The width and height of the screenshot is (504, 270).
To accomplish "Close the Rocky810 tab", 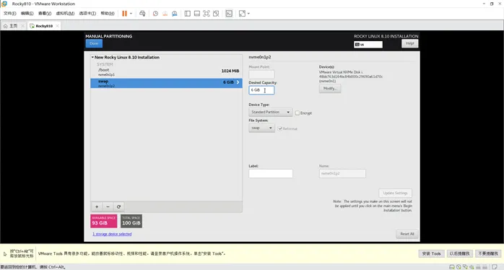I will pyautogui.click(x=57, y=26).
